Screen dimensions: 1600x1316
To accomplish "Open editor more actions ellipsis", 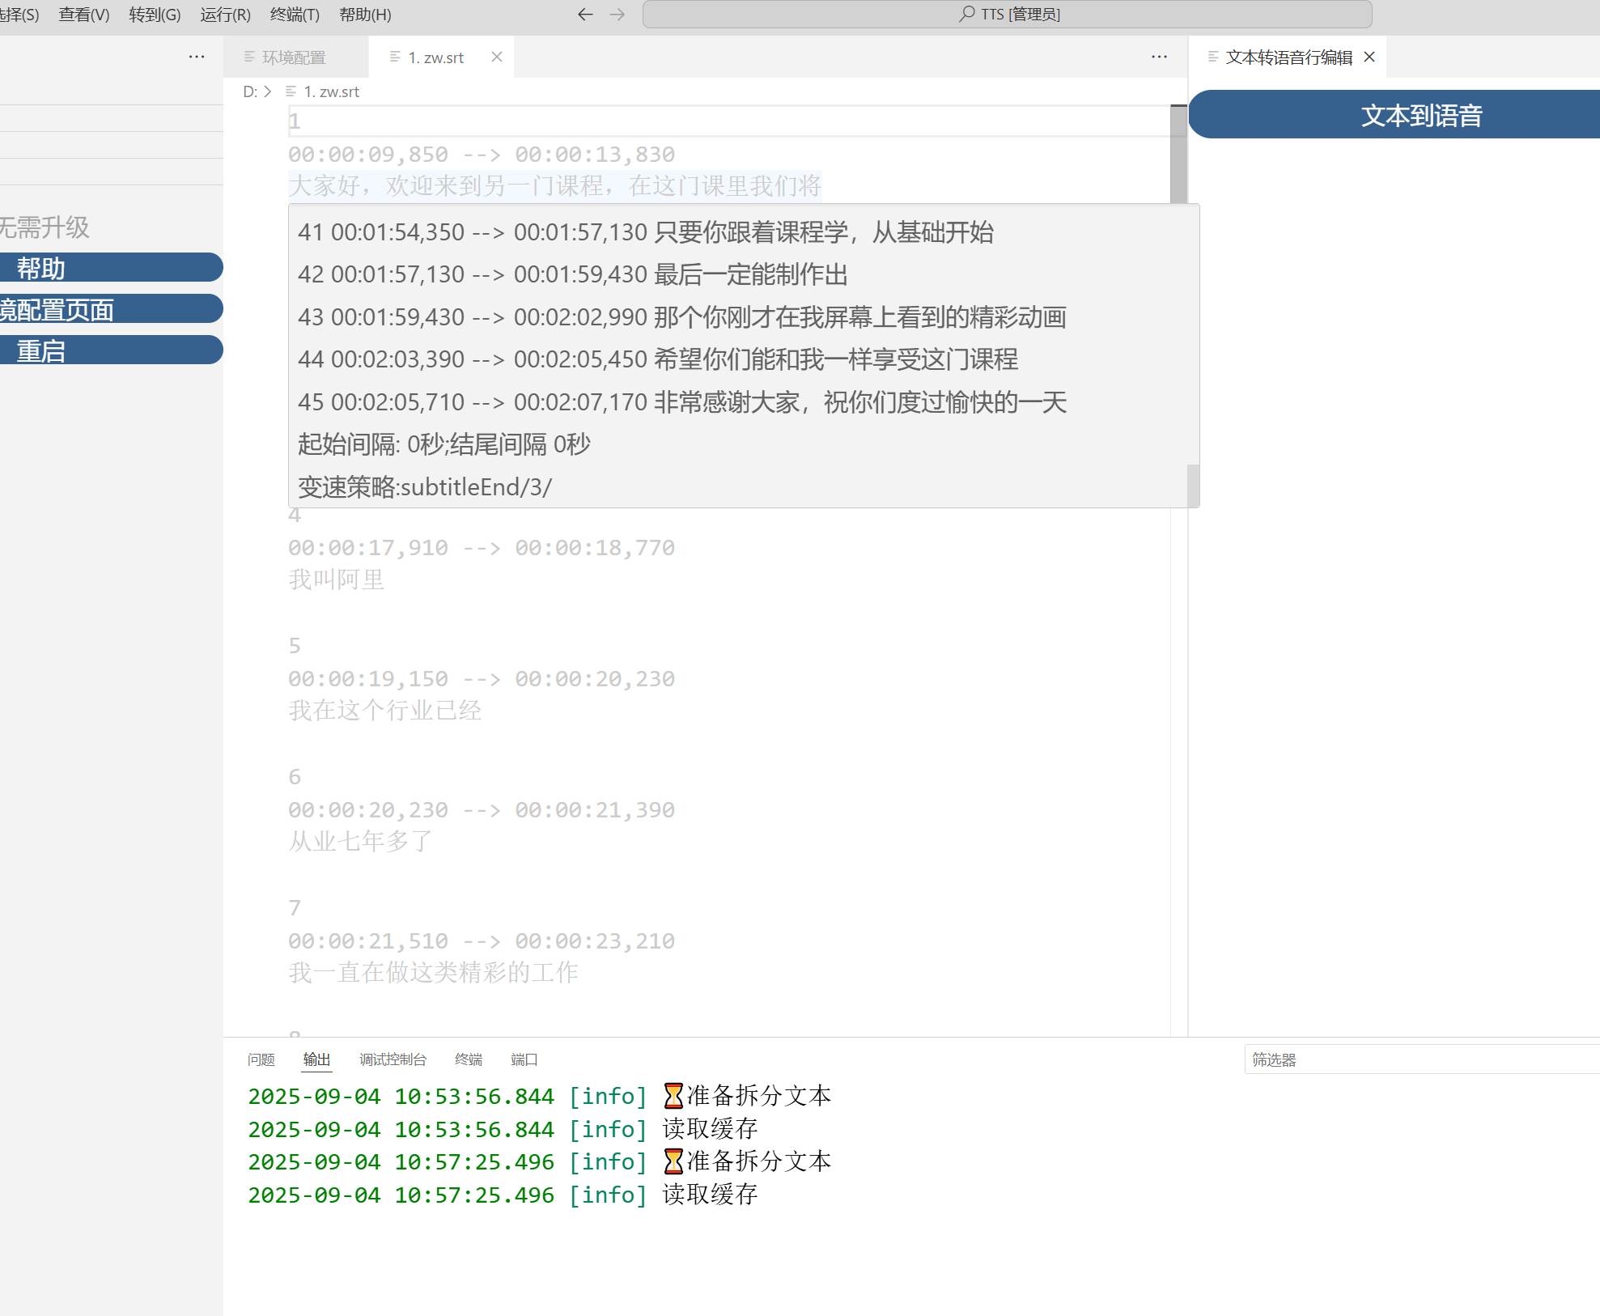I will tap(1159, 57).
